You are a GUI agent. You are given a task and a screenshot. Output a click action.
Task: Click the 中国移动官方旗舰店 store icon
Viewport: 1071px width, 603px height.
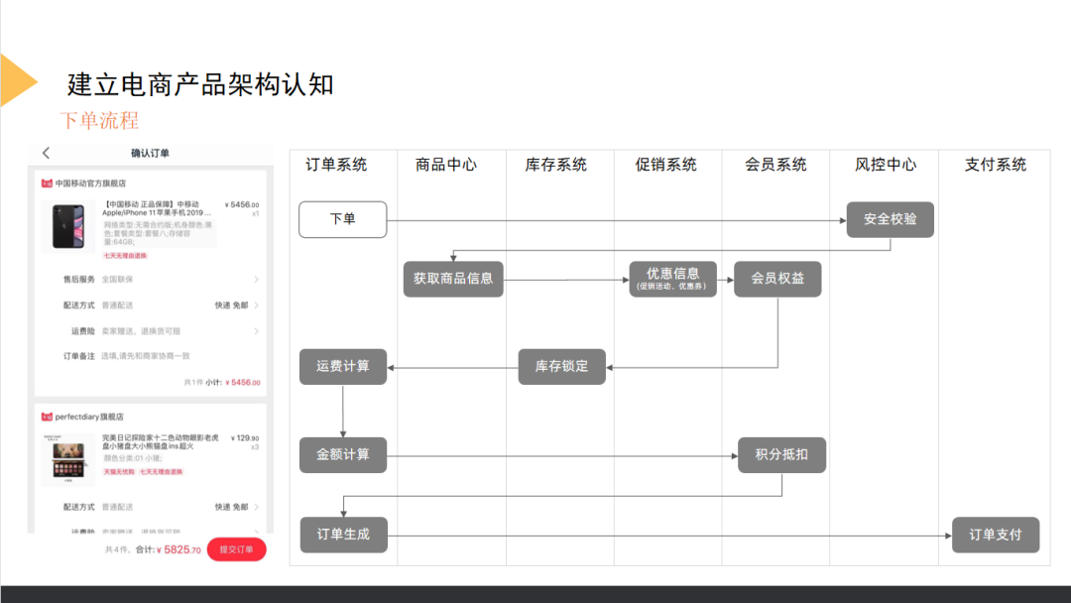47,183
